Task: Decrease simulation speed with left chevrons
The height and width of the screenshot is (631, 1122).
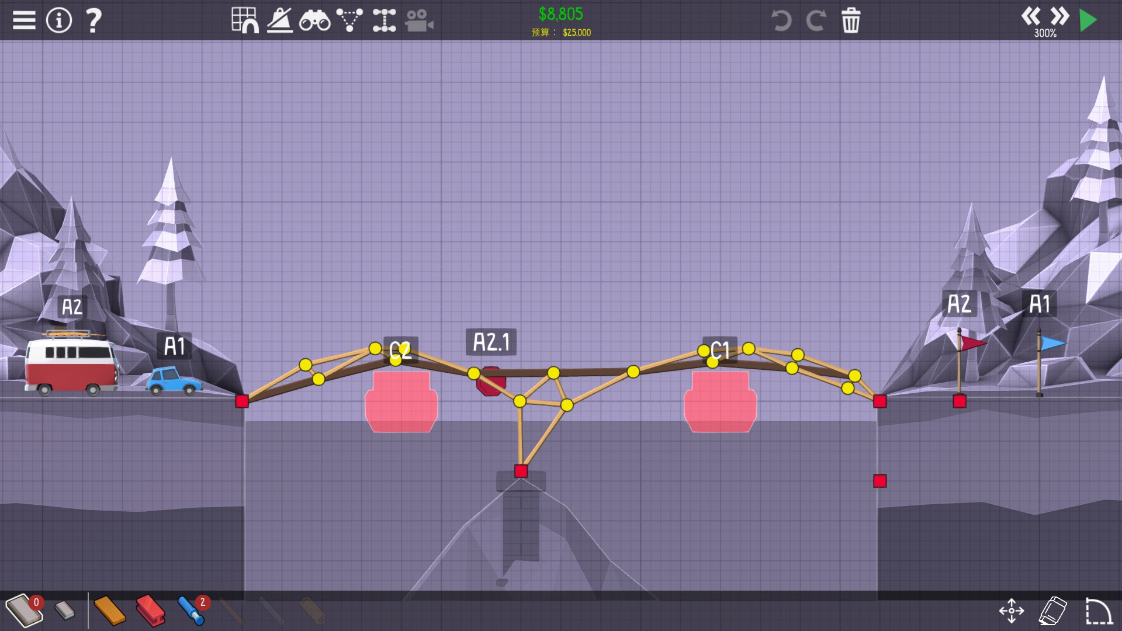Action: pyautogui.click(x=1031, y=16)
